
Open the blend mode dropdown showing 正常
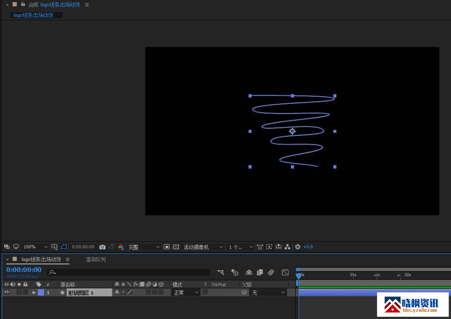pos(186,292)
